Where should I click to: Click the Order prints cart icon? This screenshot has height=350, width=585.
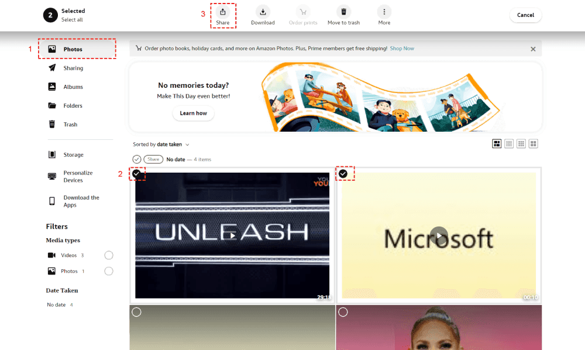(x=303, y=12)
